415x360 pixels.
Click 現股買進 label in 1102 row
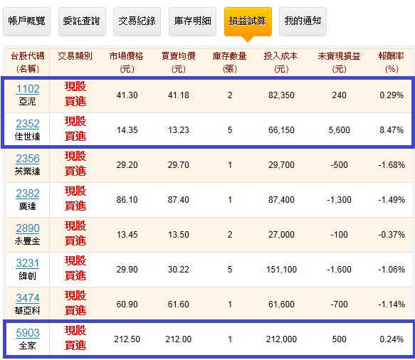click(x=75, y=94)
